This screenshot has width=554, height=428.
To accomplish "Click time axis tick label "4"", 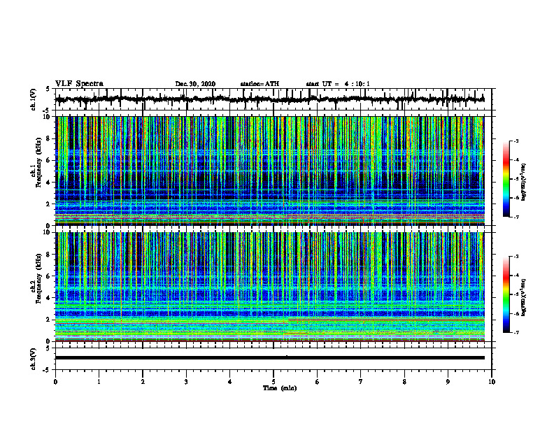I will tap(230, 382).
